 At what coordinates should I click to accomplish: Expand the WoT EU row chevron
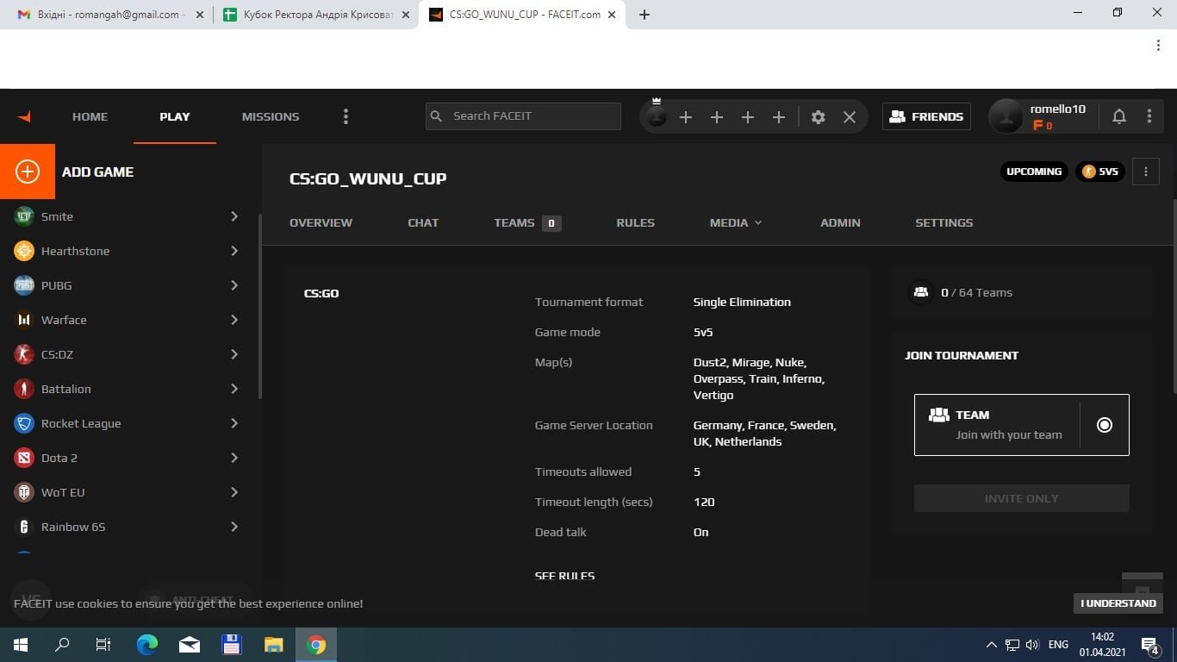click(x=234, y=492)
